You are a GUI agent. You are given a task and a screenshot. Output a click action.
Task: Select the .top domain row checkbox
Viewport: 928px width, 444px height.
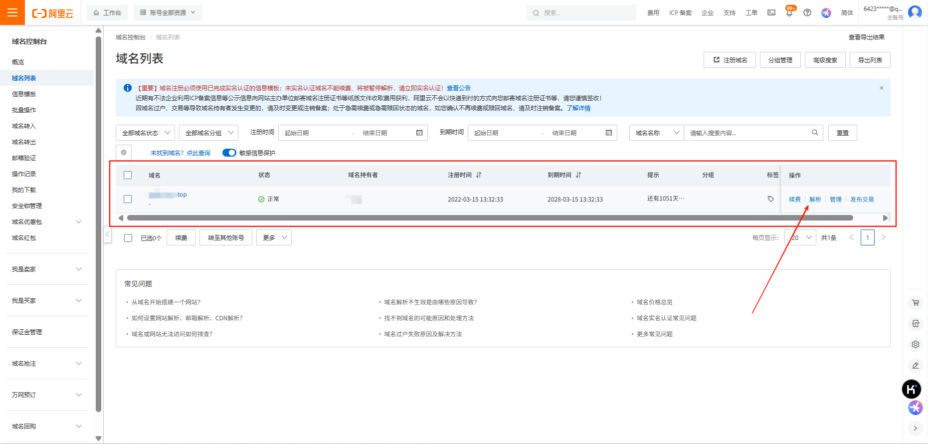click(x=128, y=199)
